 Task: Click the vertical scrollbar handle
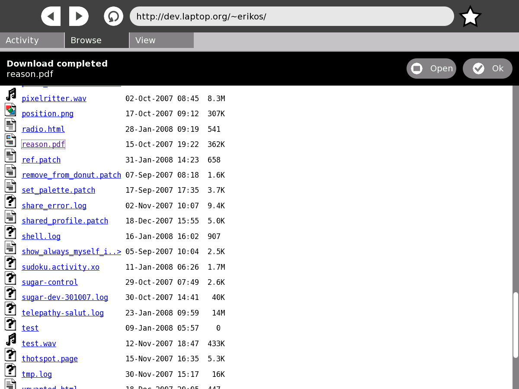(516, 325)
